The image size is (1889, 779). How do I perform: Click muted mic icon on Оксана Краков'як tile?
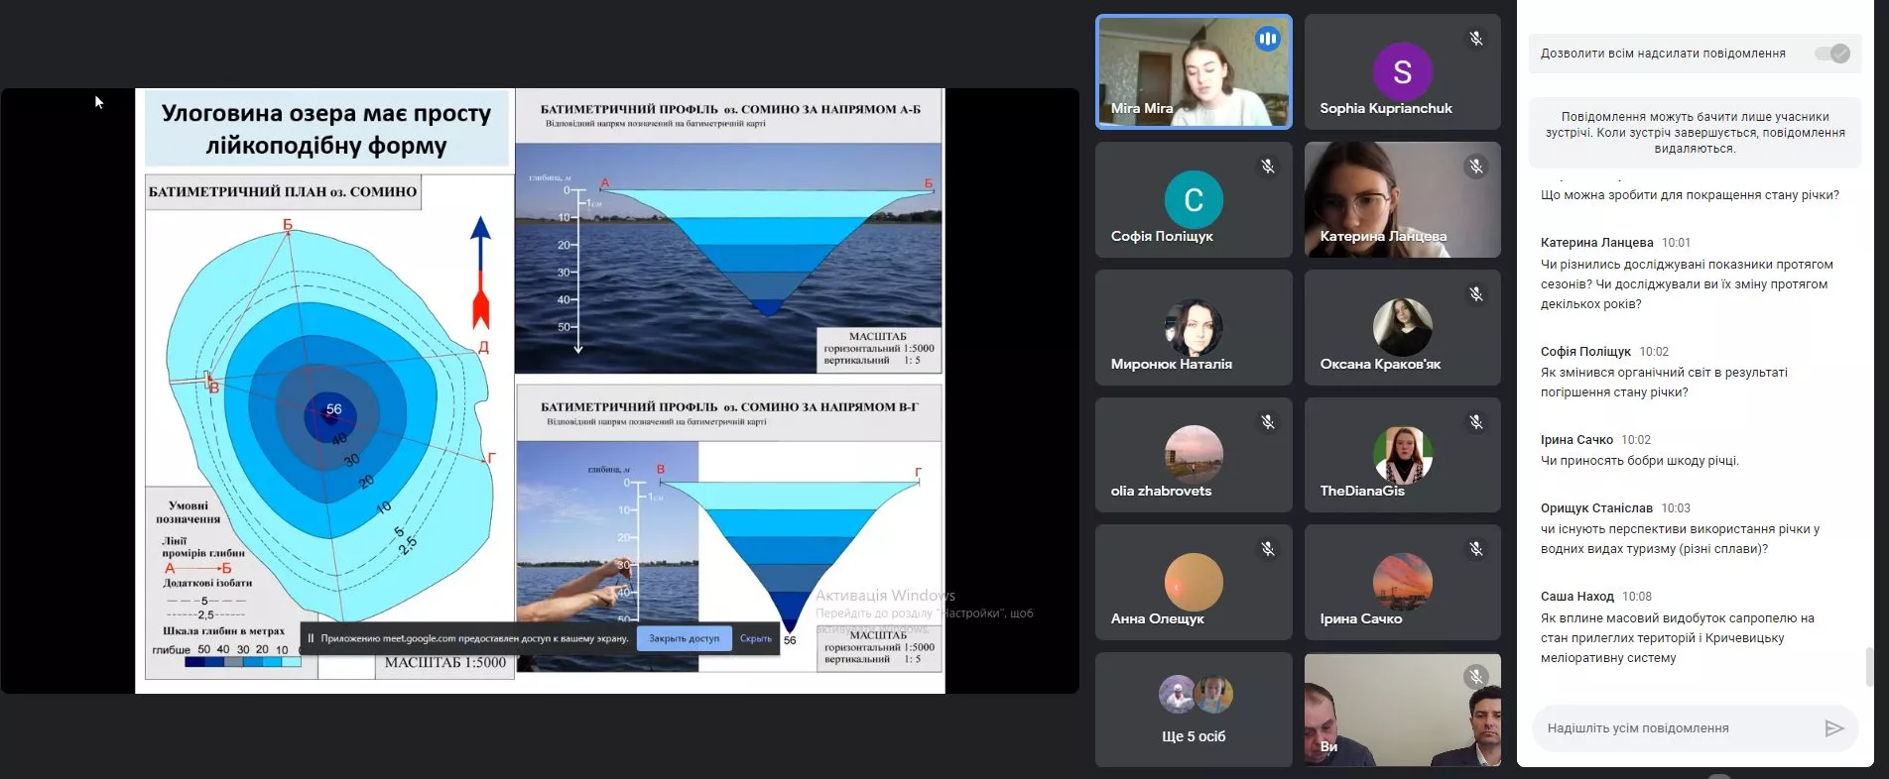(x=1476, y=294)
